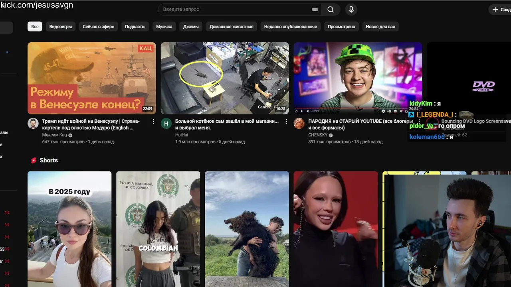
Task: Open the red background woman short
Action: pos(335,229)
